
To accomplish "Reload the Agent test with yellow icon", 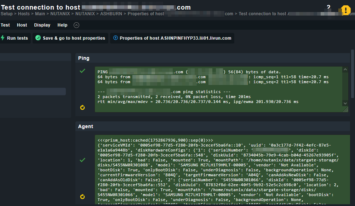I will (x=82, y=196).
